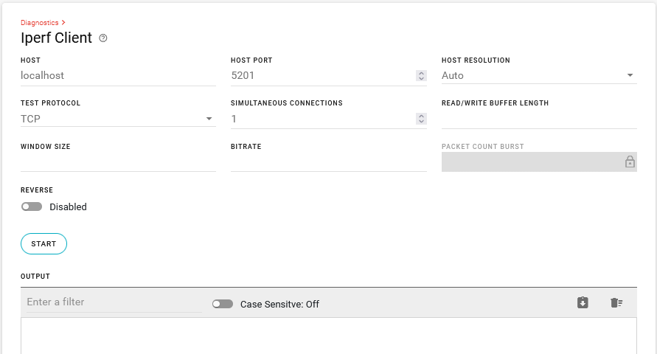Screen dimensions: 657x354
Task: Click the Simultaneous Connections stepper arrows
Action: coord(421,119)
